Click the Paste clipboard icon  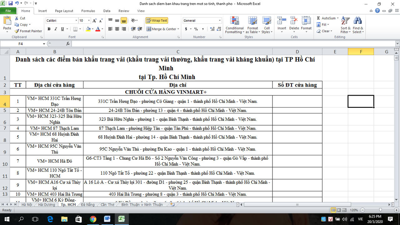7,21
